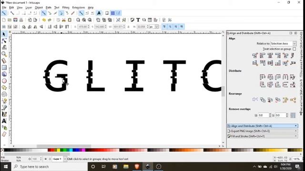Open the zoom percentage field 141%

[296, 159]
